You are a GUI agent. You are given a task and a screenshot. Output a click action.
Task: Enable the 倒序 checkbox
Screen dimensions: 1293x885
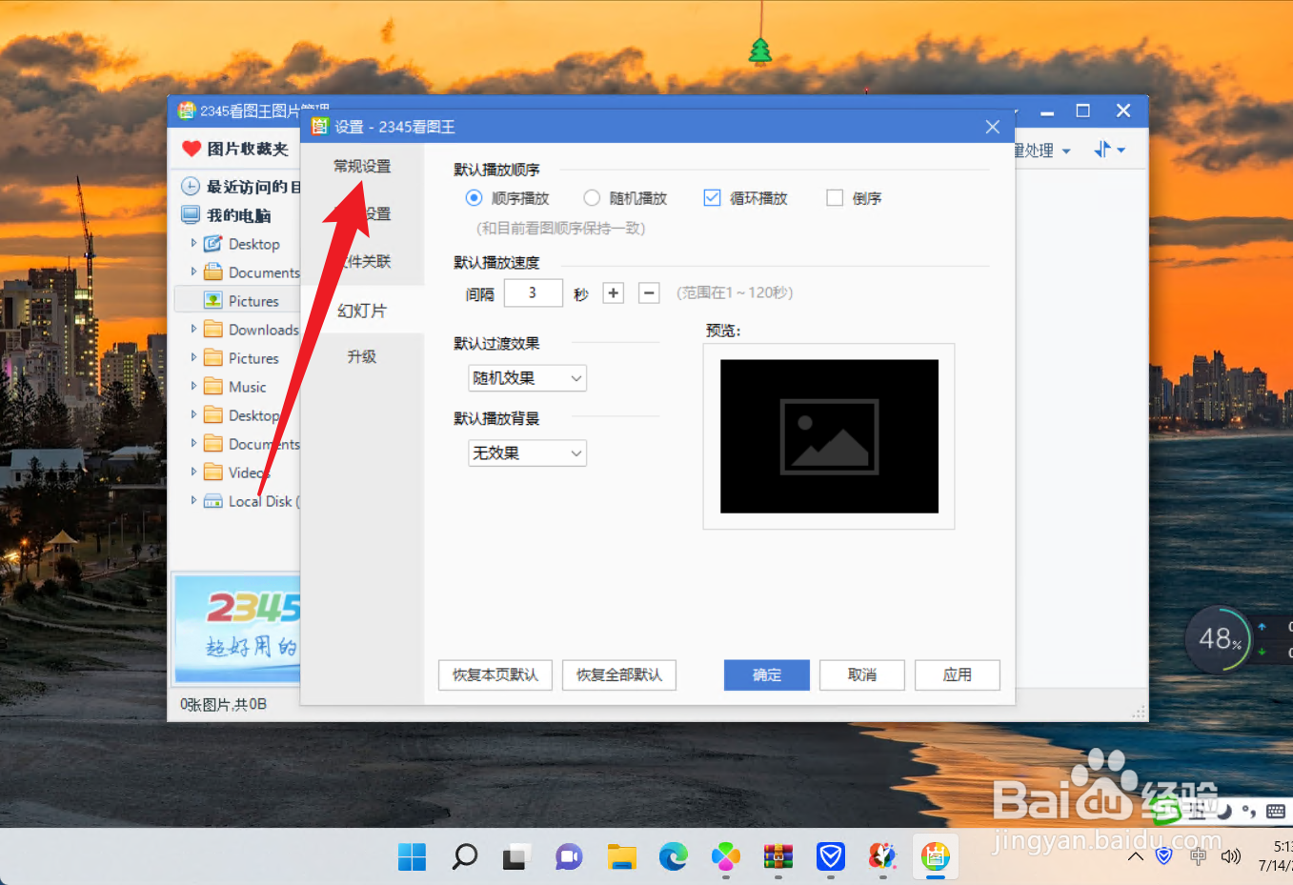coord(835,198)
